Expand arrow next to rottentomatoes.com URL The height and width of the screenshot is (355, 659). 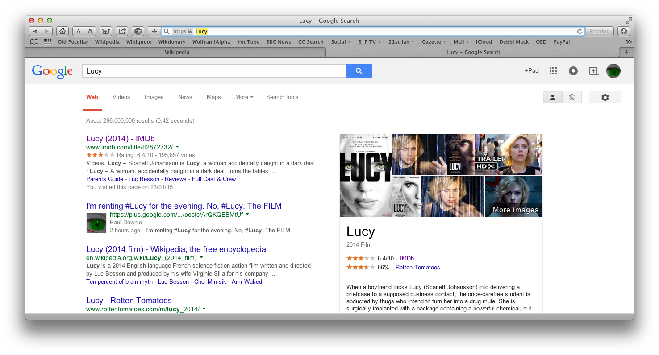click(204, 309)
